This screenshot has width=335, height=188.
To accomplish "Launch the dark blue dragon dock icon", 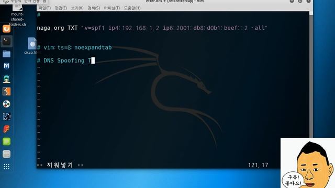I will tap(6, 116).
